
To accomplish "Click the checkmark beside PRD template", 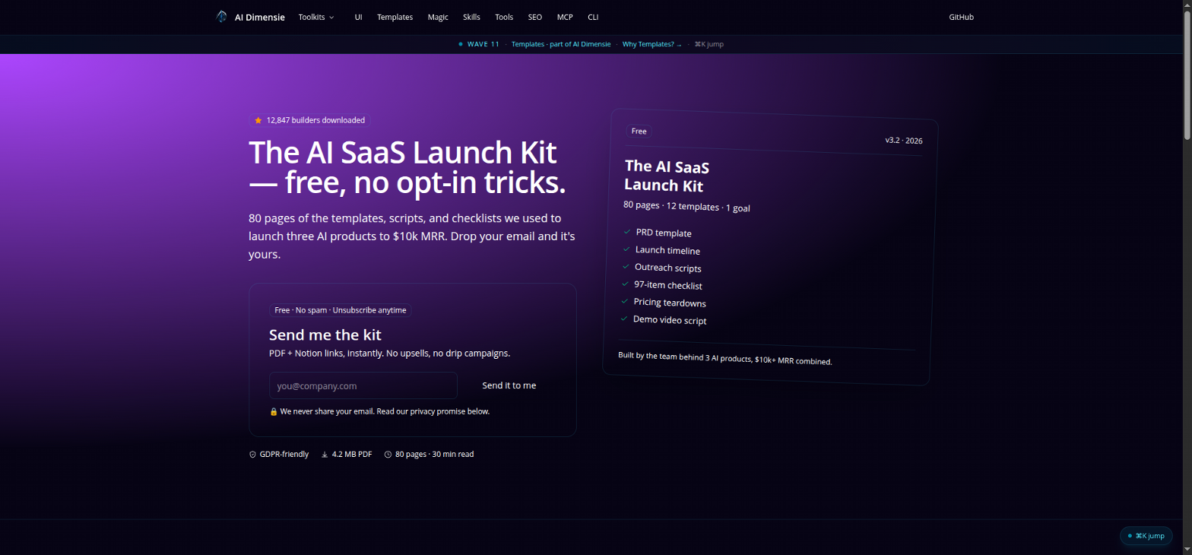I will coord(627,231).
